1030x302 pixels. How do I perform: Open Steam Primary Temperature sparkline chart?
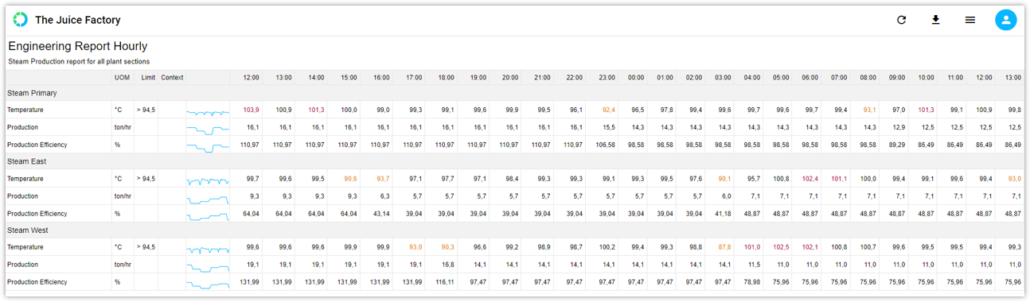(207, 110)
